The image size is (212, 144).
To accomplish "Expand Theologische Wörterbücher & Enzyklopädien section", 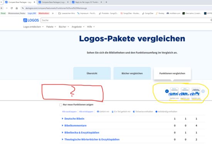I will click(x=91, y=139).
